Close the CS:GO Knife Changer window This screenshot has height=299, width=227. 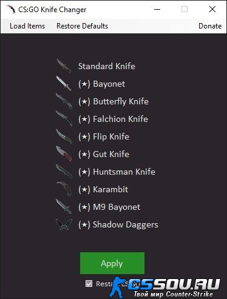[212, 9]
